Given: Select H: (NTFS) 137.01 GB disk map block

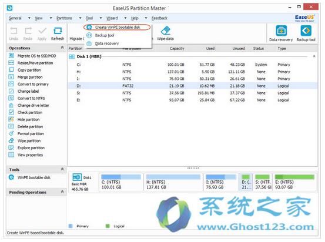Looking at the screenshot, I should (173, 182).
